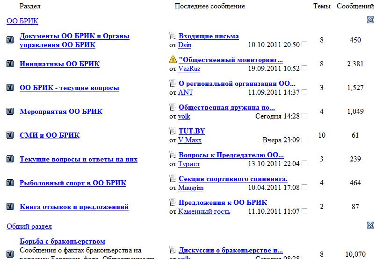This screenshot has width=383, height=259.
Task: Click status icon beside Книга отзывов и предложений
Action: click(10, 207)
